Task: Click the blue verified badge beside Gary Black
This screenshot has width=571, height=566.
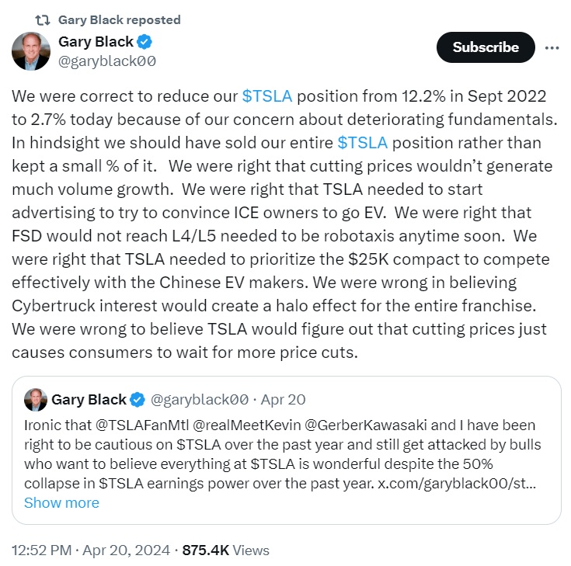Action: [144, 41]
